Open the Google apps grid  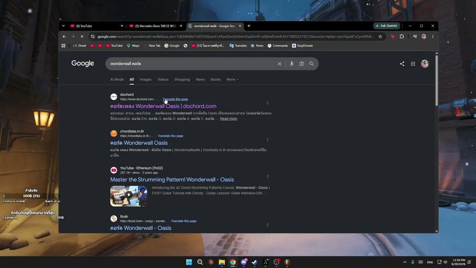coord(413,64)
